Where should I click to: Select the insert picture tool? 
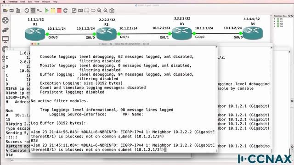coord(80,11)
